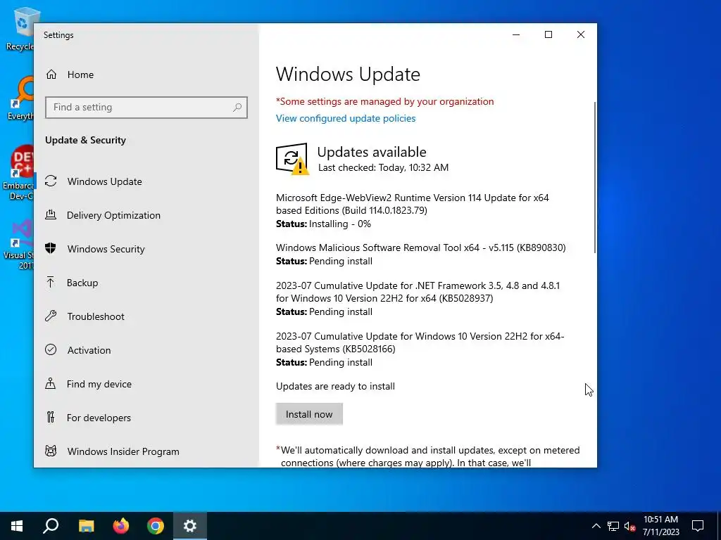
Task: Open View configured update policies link
Action: [x=345, y=118]
